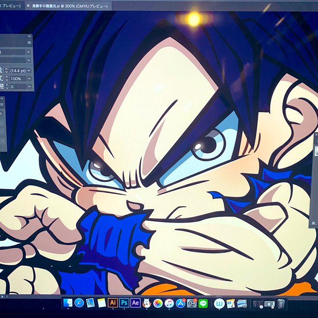
Task: Restore the second minimized window in dock
Action: pyautogui.click(x=270, y=304)
